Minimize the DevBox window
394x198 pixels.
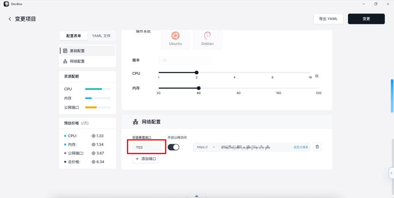[x=364, y=4]
